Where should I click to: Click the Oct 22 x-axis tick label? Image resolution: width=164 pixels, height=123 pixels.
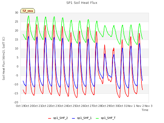click(x=46, y=106)
